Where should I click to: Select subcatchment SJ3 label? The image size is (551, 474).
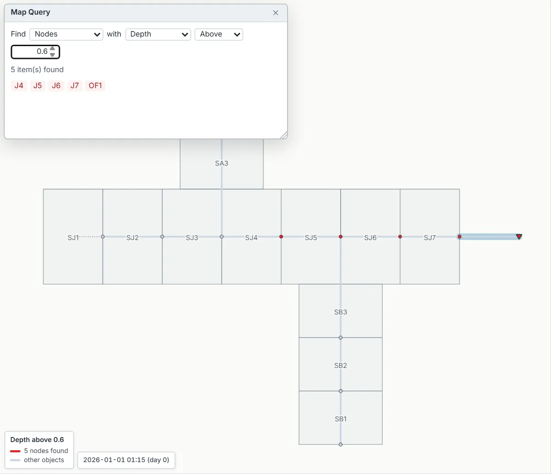coord(192,237)
